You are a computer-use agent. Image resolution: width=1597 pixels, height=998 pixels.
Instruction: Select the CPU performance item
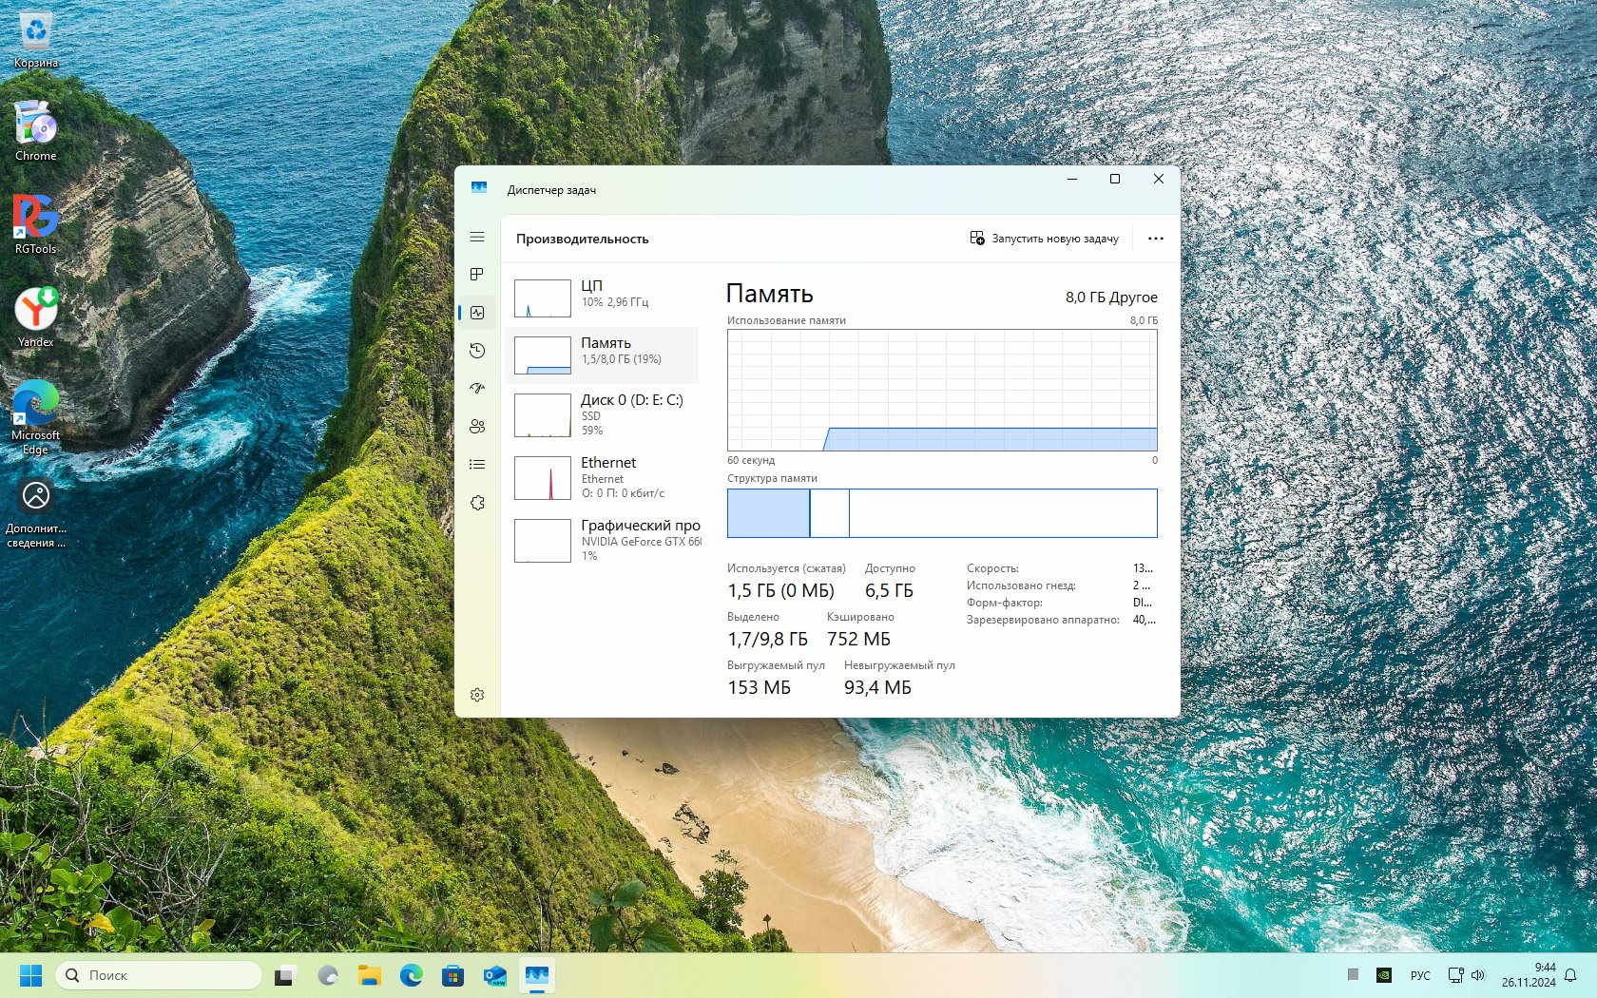604,297
